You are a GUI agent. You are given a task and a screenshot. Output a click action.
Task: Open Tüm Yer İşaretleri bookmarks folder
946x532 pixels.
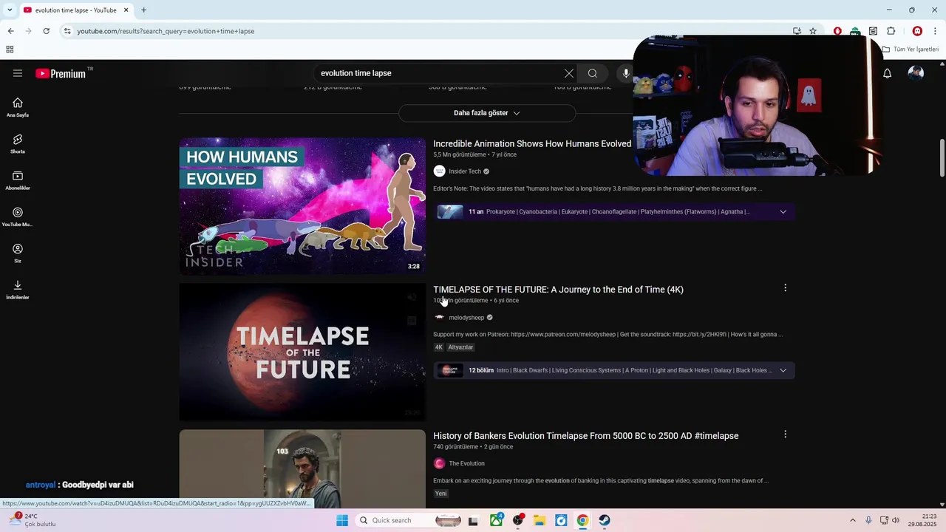(x=910, y=50)
